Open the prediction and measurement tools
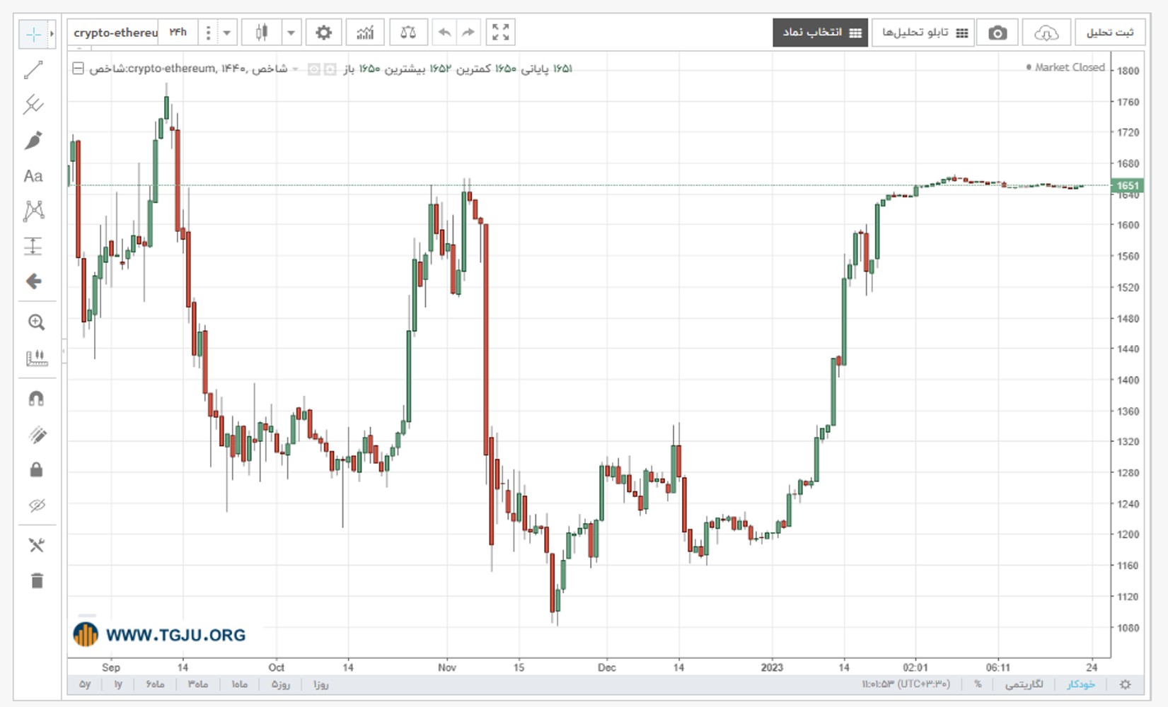The image size is (1168, 707). click(33, 246)
